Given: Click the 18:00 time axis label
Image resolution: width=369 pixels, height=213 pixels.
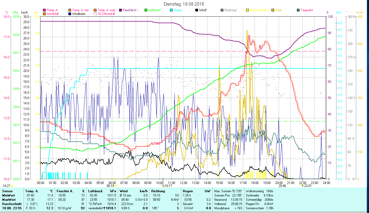Looking at the screenshot, I should (x=255, y=183).
